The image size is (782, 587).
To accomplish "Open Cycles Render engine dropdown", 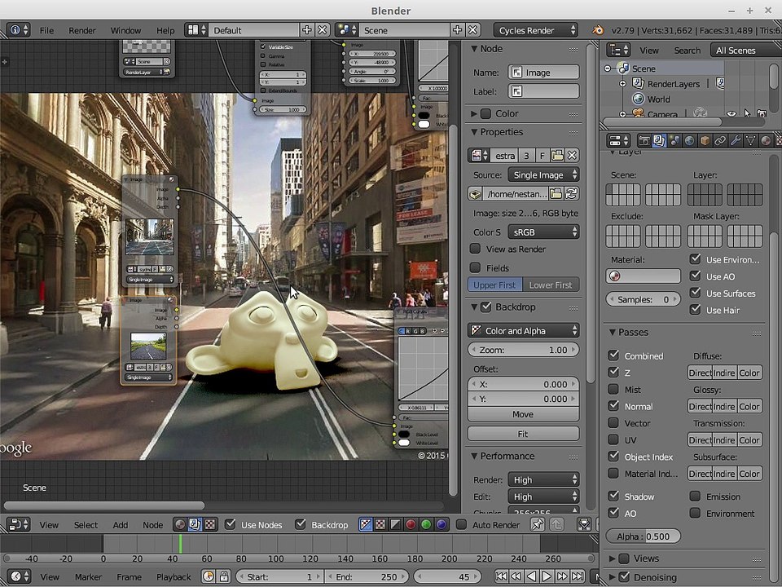I will click(536, 30).
